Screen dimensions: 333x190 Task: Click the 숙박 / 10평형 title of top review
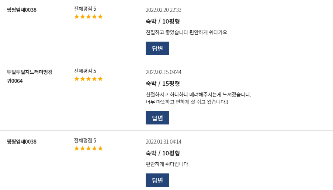tap(163, 21)
